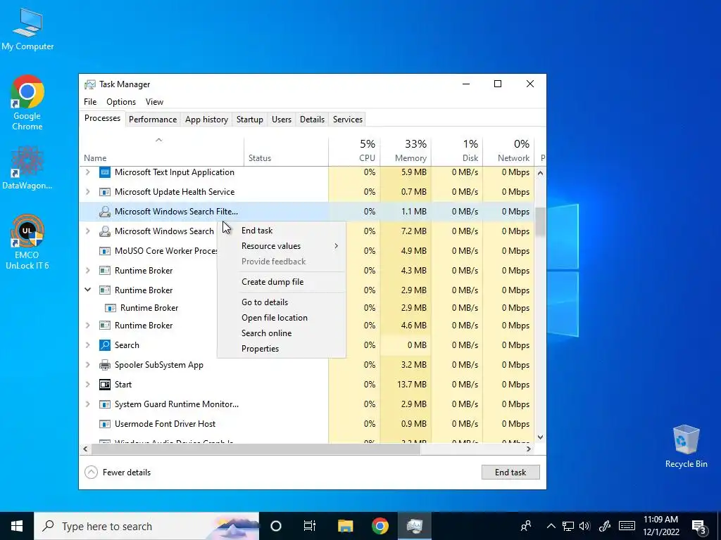Expand Spooler SubSystem App row
This screenshot has width=721, height=540.
click(88, 365)
